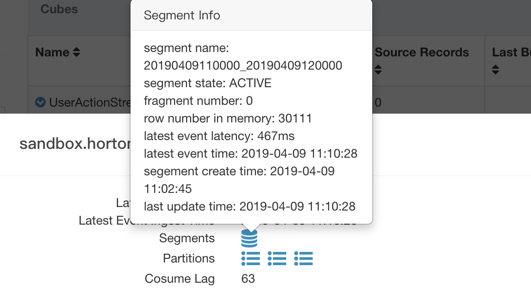Click sort arrows under Last Bu column
The image size is (531, 303).
tap(496, 70)
